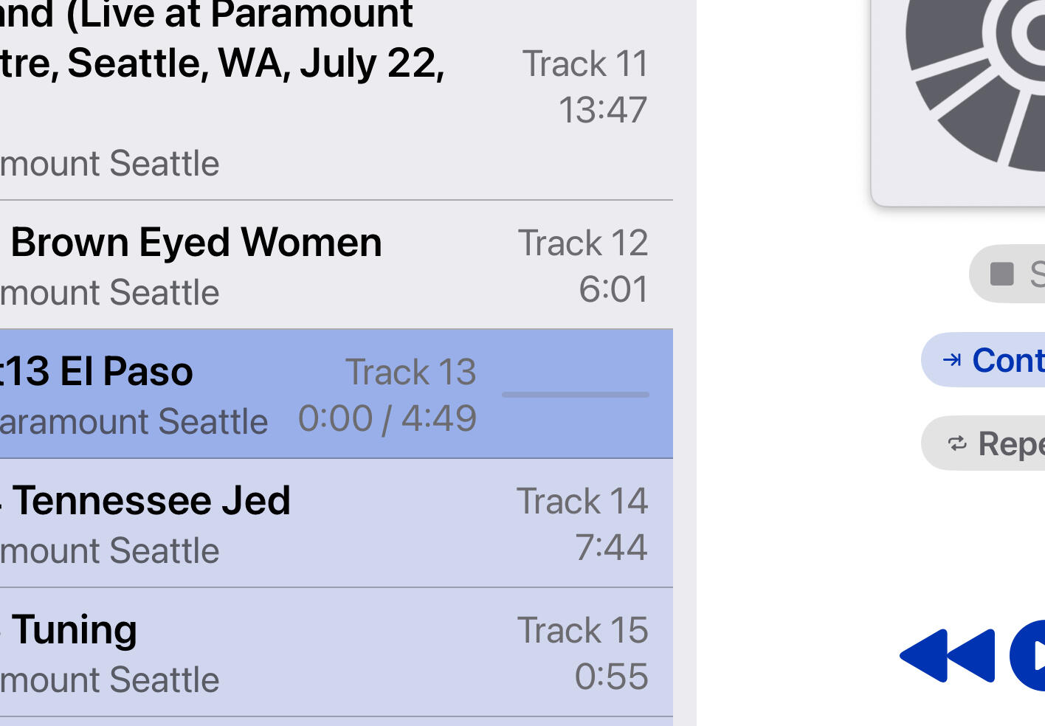
Task: Click the rewind double-arrow button
Action: (947, 655)
